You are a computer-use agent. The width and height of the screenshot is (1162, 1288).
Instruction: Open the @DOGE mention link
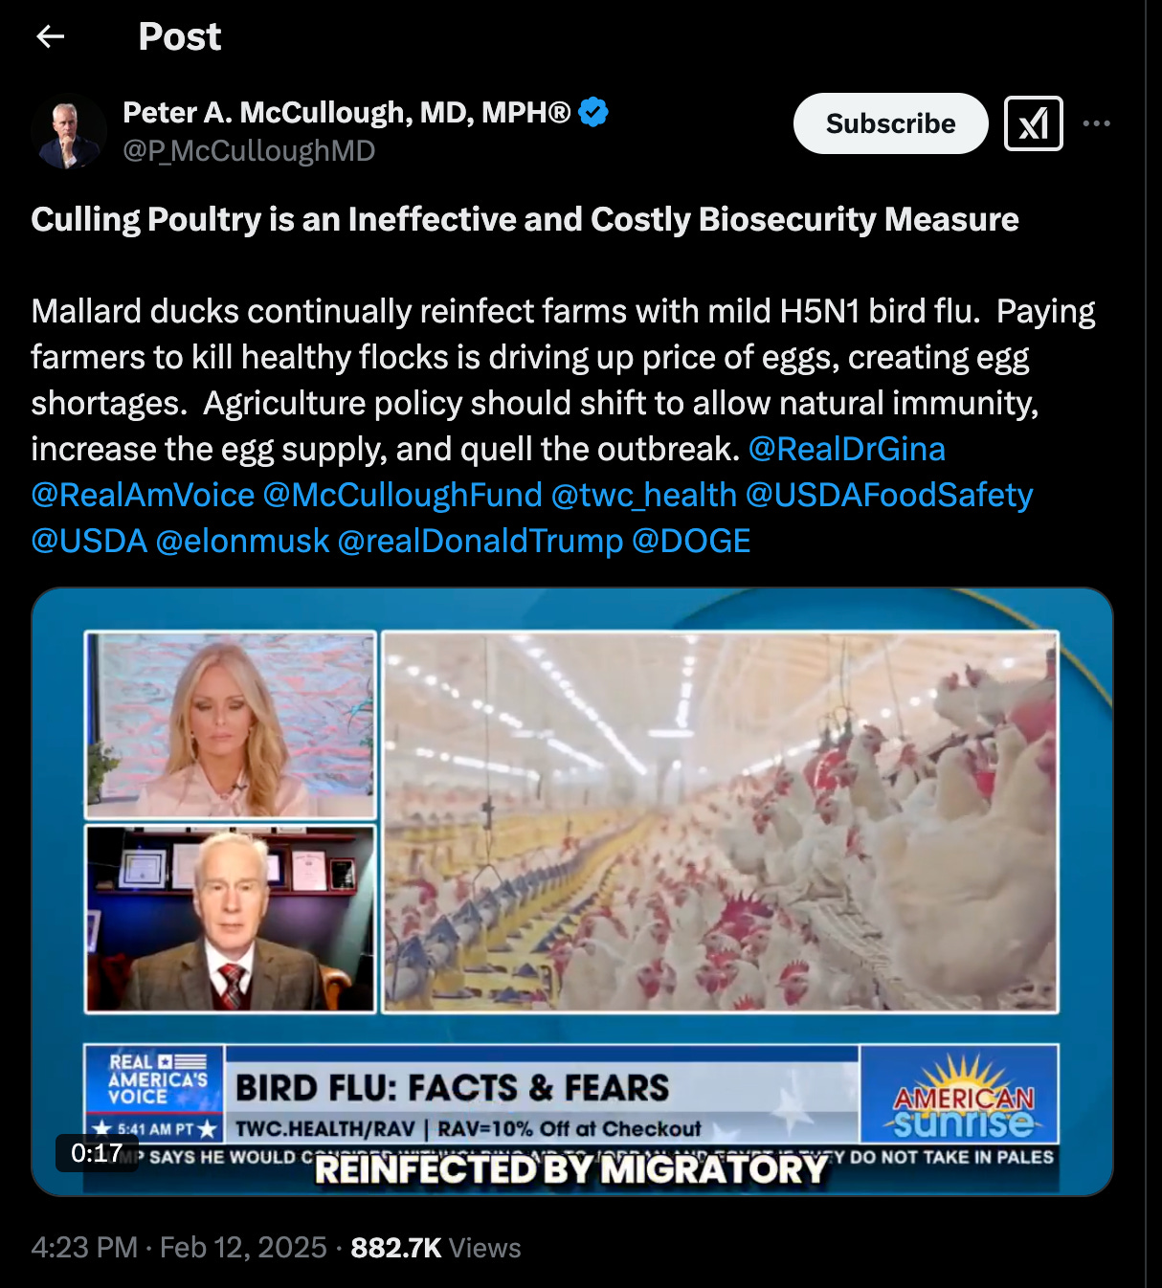[691, 541]
